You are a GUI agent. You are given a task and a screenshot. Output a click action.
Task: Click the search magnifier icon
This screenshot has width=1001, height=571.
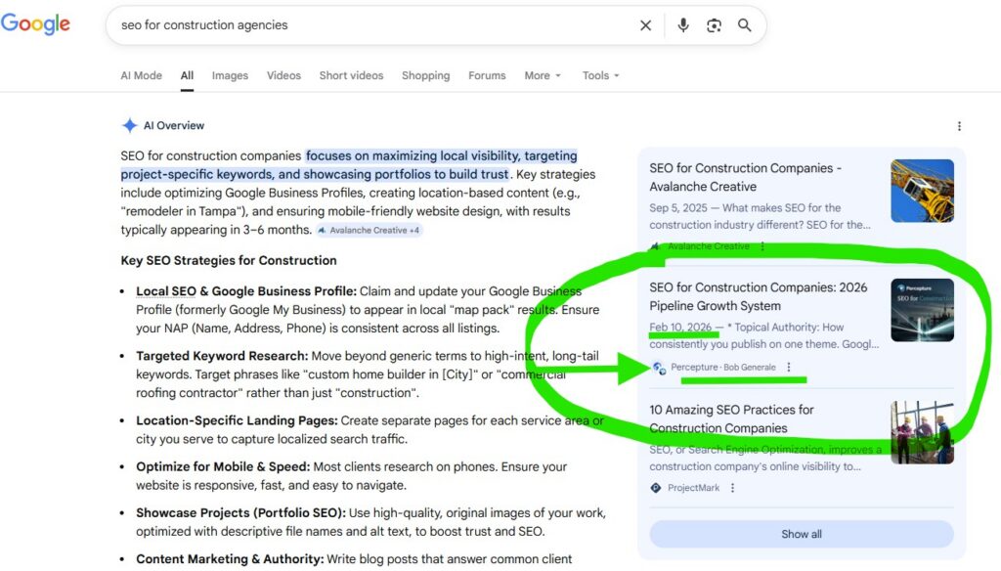(745, 25)
